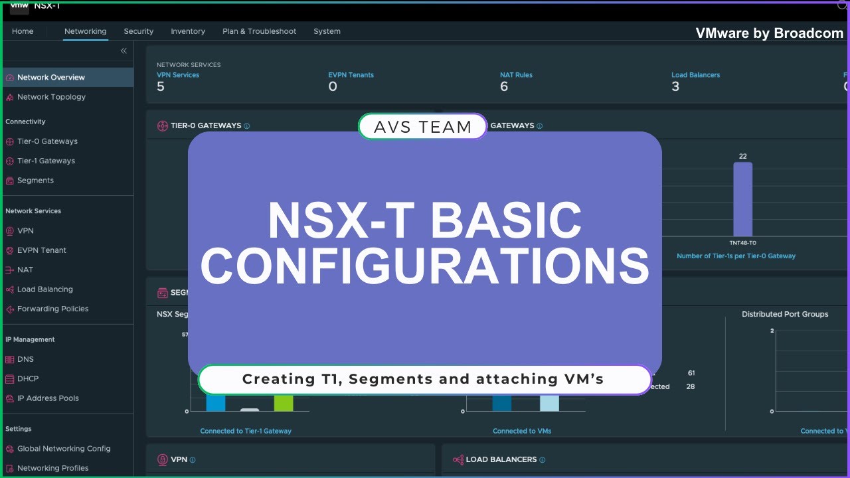Go to Plan & Troubleshoot tab
Viewport: 850px width, 478px height.
coord(260,31)
